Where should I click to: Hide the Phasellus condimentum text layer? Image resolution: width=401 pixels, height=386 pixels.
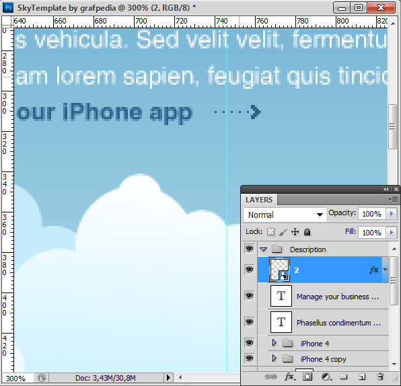click(x=249, y=321)
